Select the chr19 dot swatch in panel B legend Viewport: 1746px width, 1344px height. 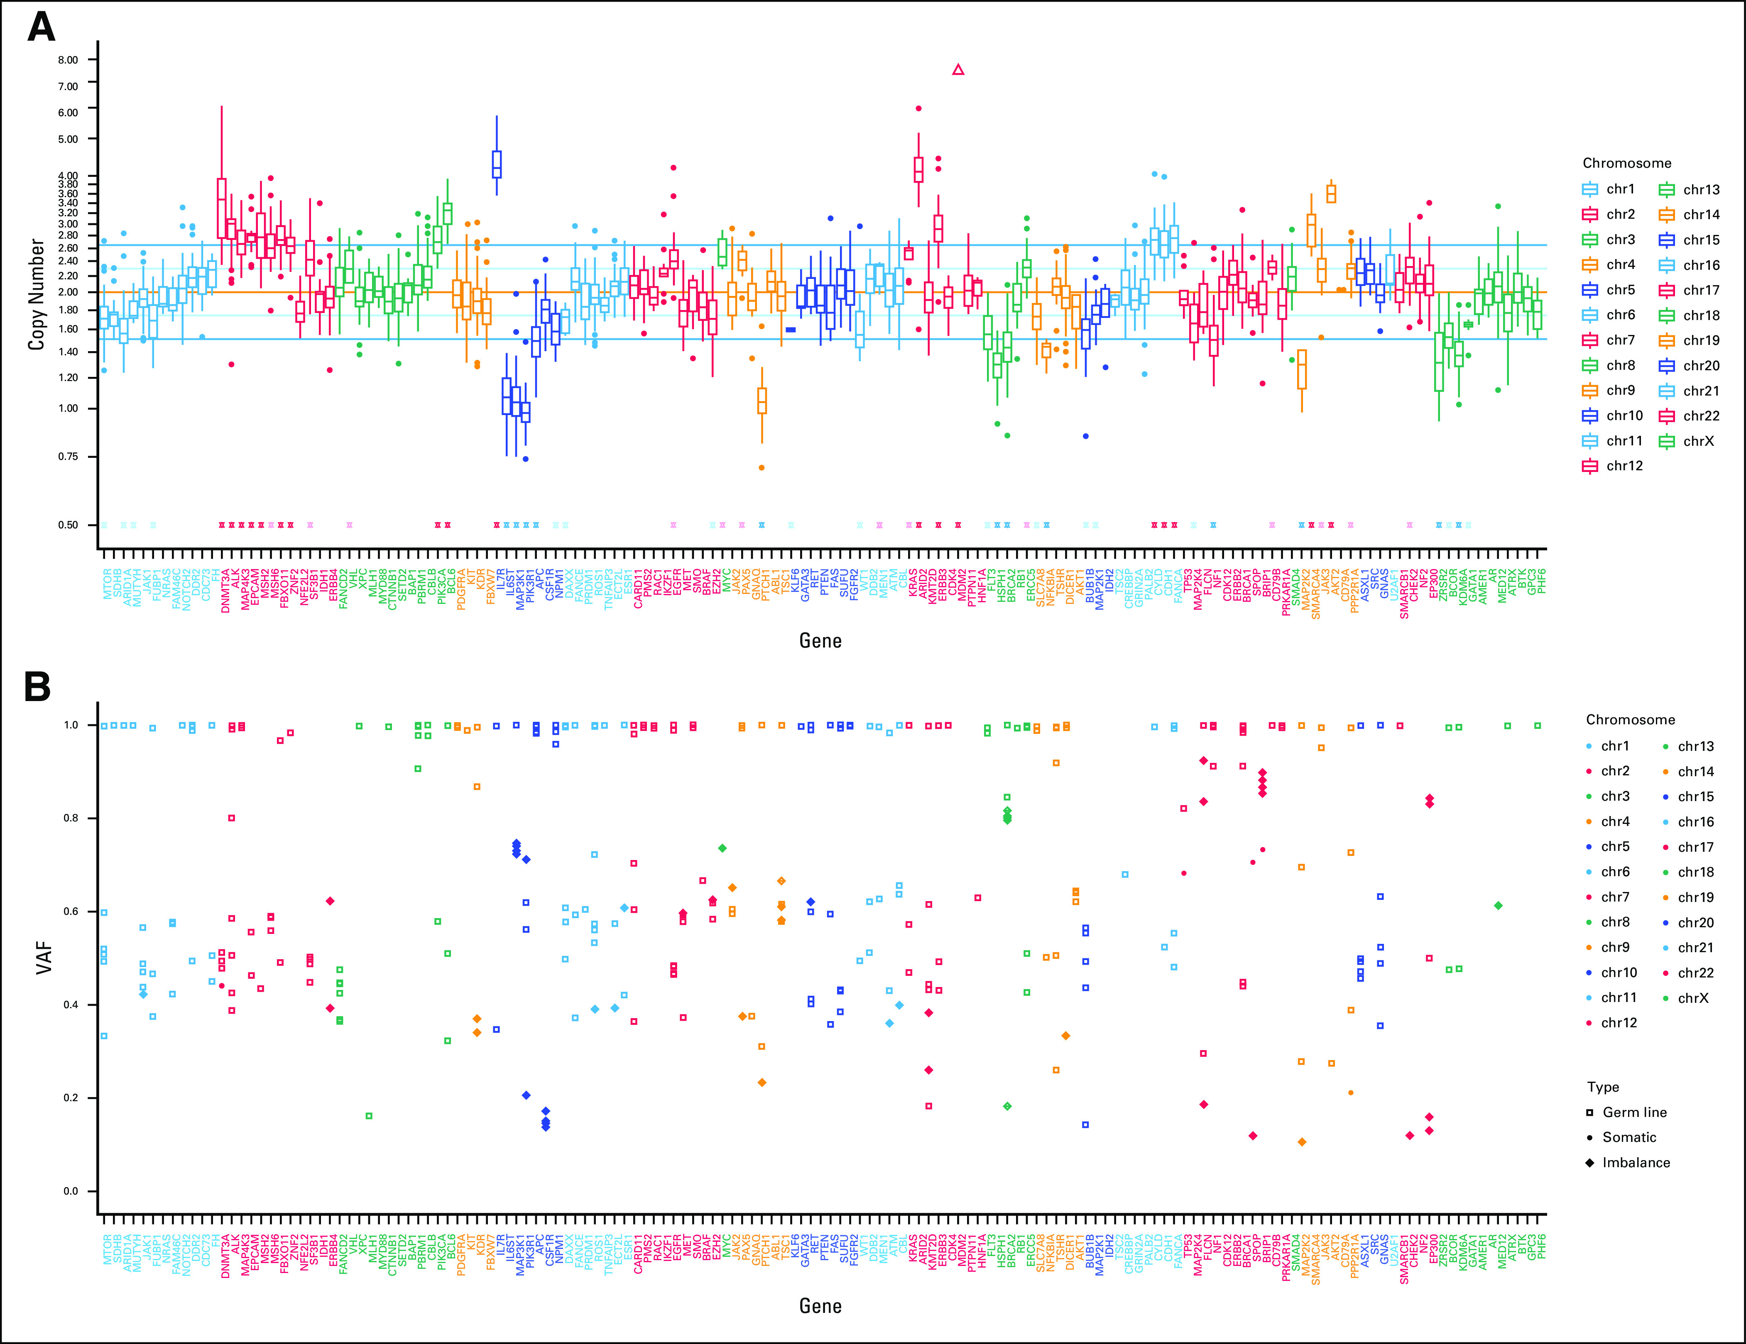pyautogui.click(x=1666, y=897)
